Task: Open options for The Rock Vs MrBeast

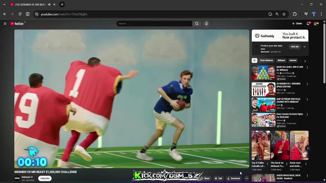Action: pos(287,164)
